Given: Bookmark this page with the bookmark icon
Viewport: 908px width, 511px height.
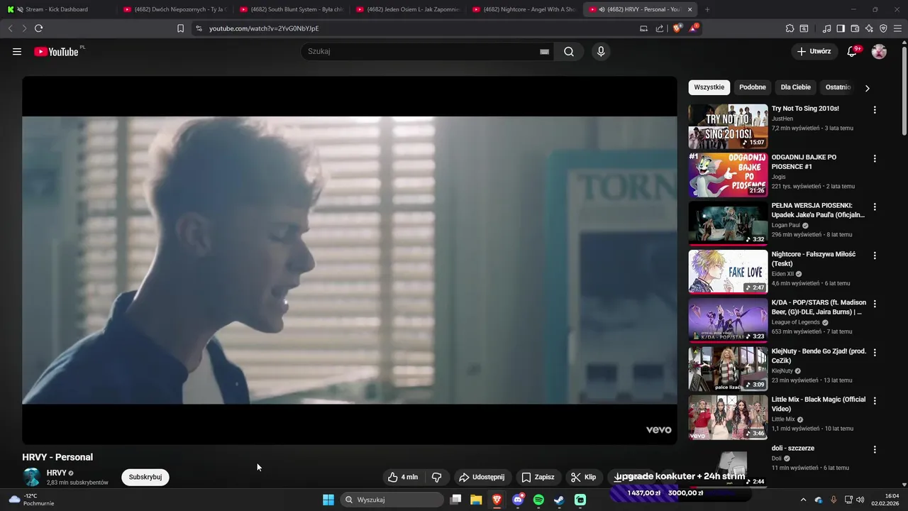Looking at the screenshot, I should (180, 28).
